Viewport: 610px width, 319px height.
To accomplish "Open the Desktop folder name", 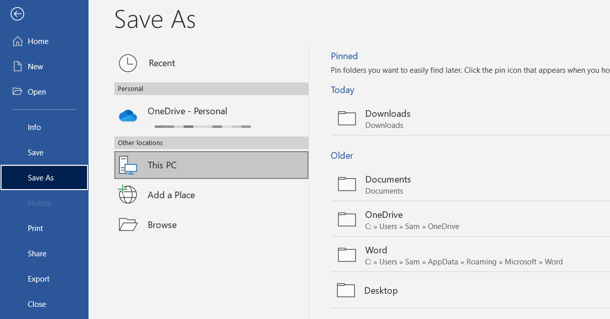I will (381, 291).
